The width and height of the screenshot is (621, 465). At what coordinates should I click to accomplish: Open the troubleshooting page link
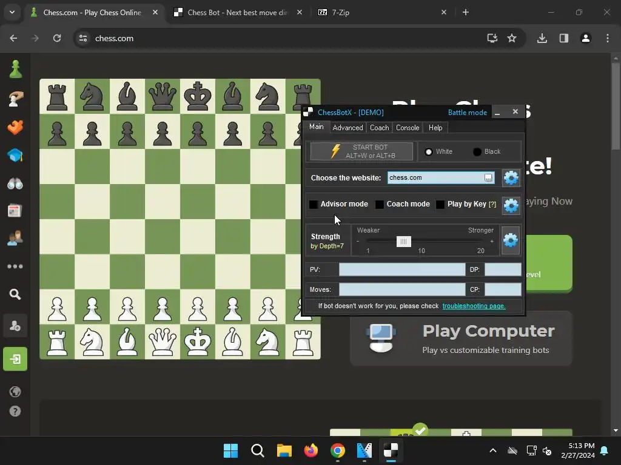[474, 306]
